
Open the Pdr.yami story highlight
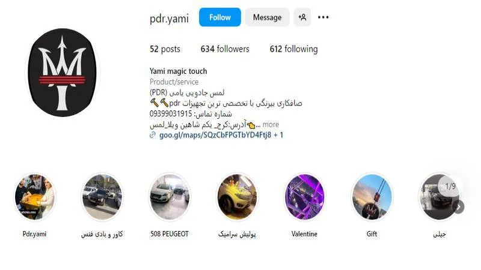34,197
